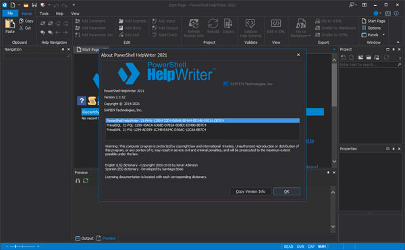
Task: Expand the new document dropdown arrow
Action: click(x=19, y=5)
